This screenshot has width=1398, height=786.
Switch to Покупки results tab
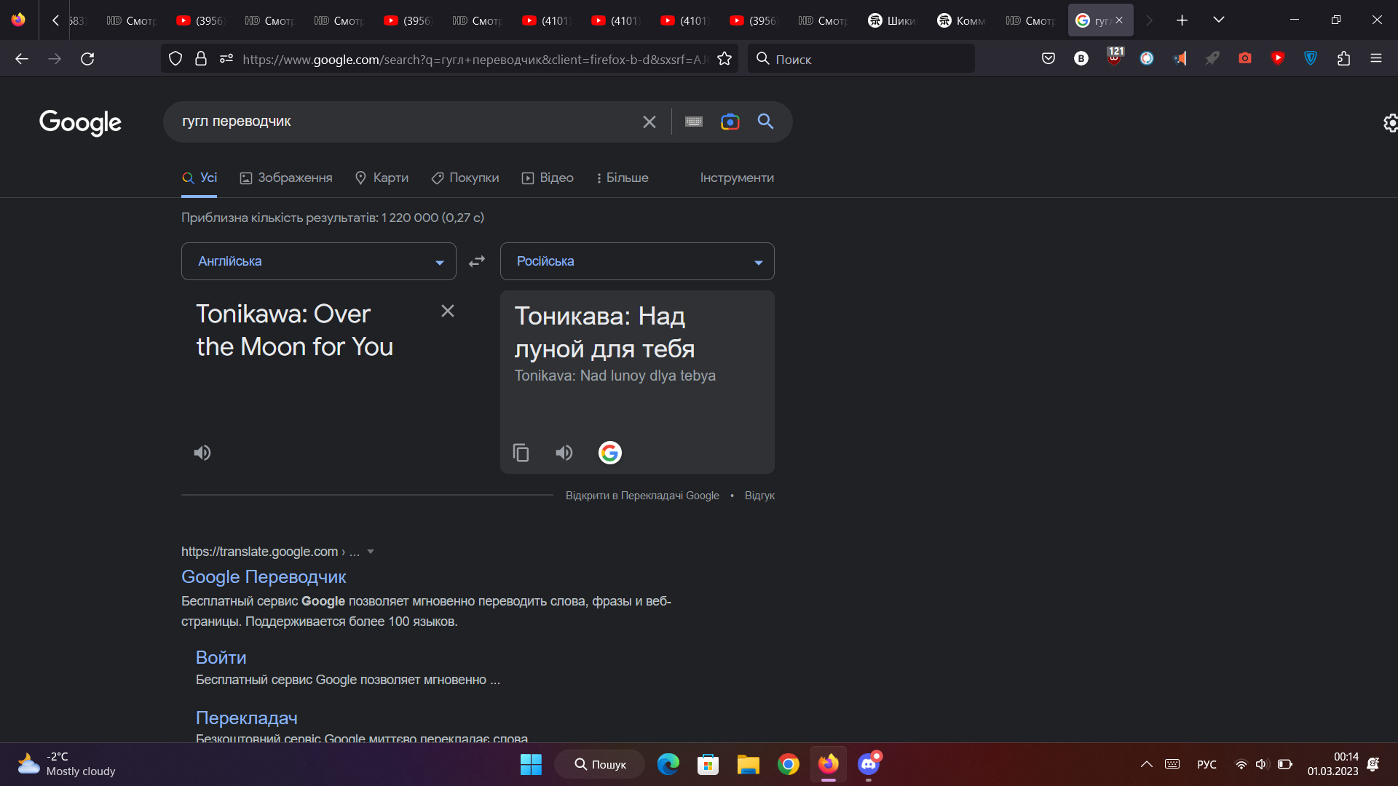(x=465, y=178)
